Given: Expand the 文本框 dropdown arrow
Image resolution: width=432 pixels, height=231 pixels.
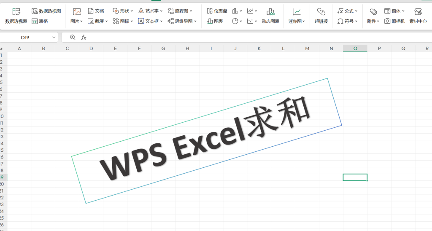Looking at the screenshot, I should coord(161,21).
